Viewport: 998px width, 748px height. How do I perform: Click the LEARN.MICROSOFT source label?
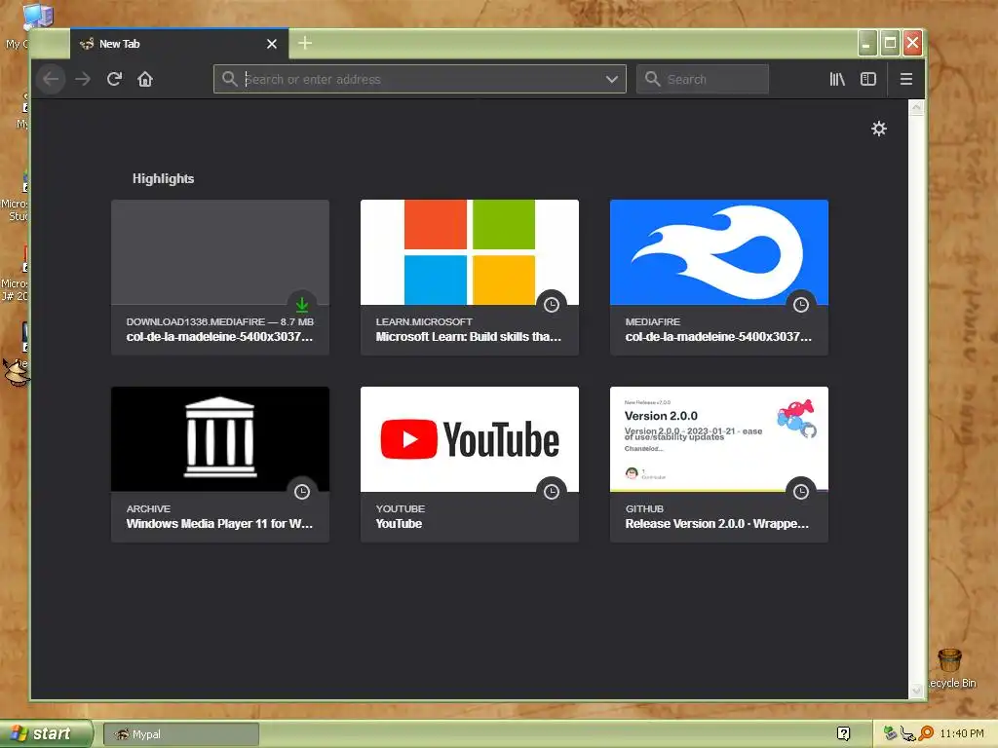click(424, 321)
